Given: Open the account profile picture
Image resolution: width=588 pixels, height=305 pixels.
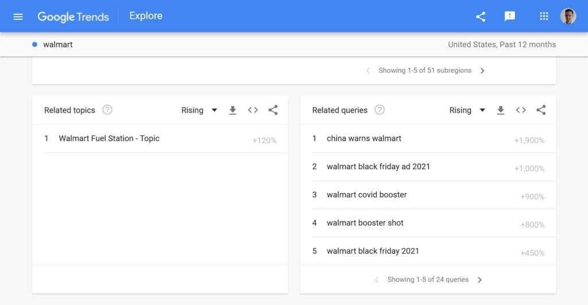Looking at the screenshot, I should 568,17.
